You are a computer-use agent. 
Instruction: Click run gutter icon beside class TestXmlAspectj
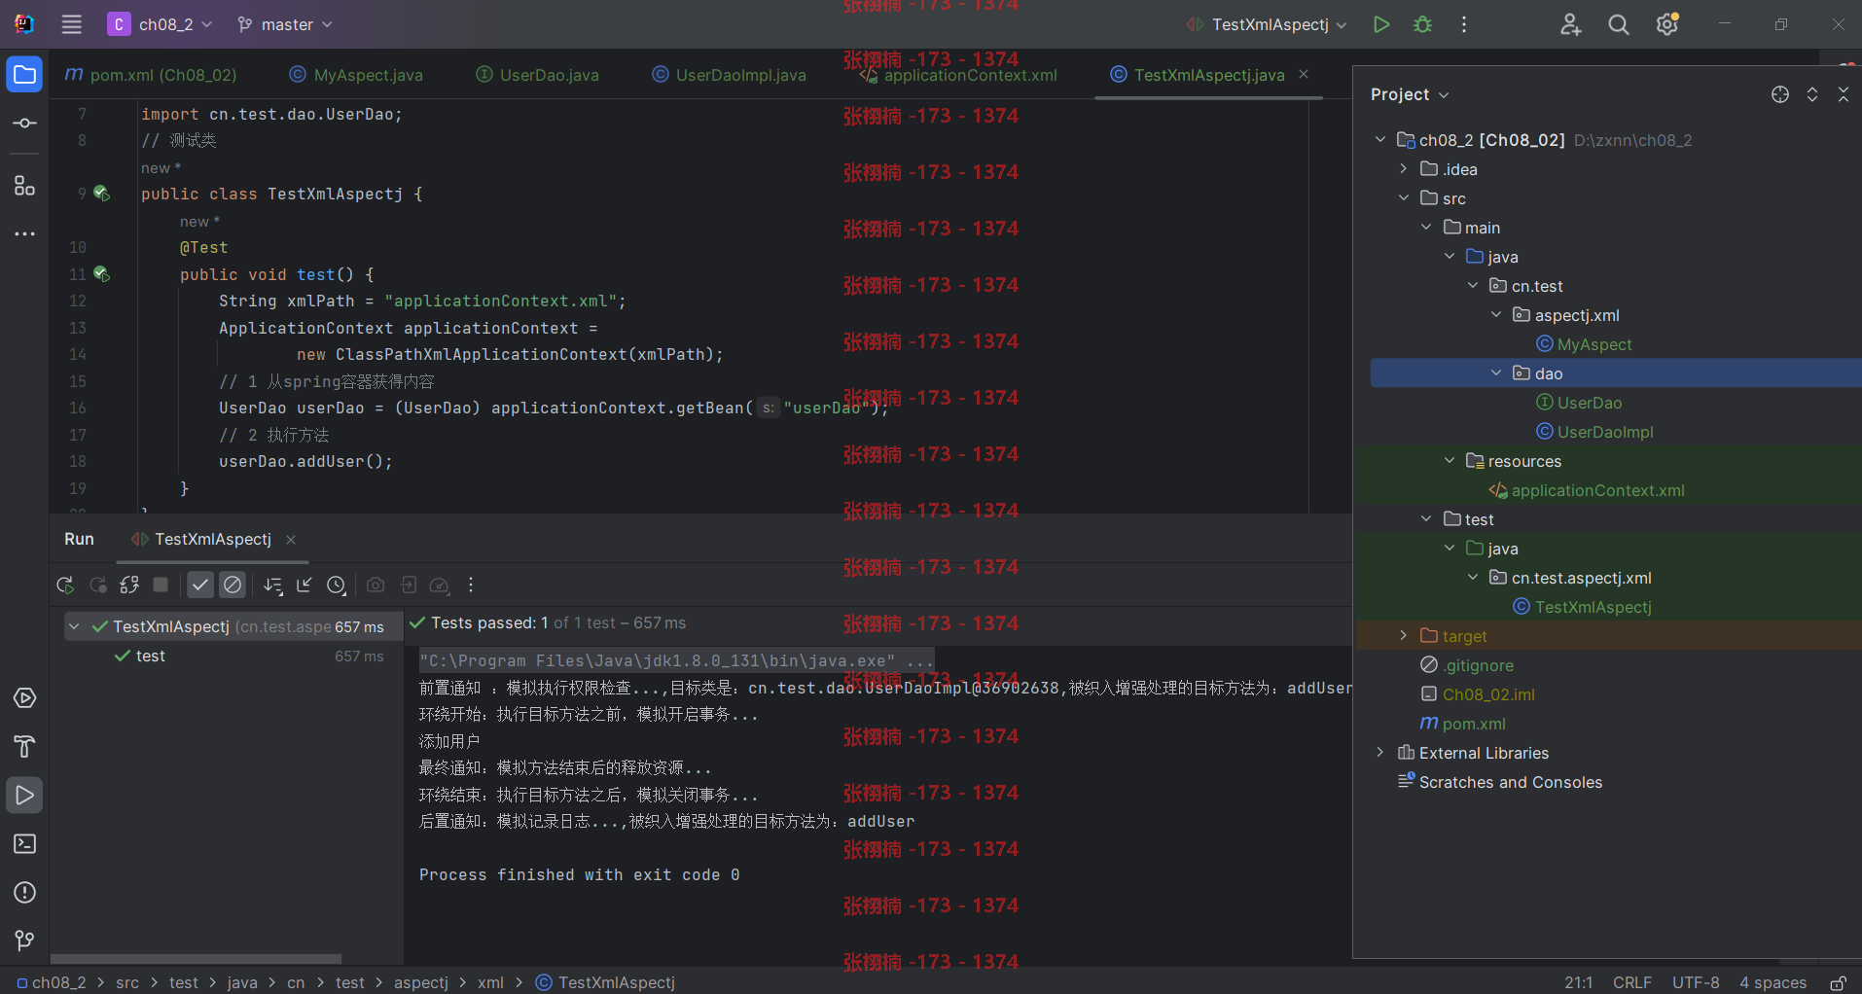click(101, 194)
